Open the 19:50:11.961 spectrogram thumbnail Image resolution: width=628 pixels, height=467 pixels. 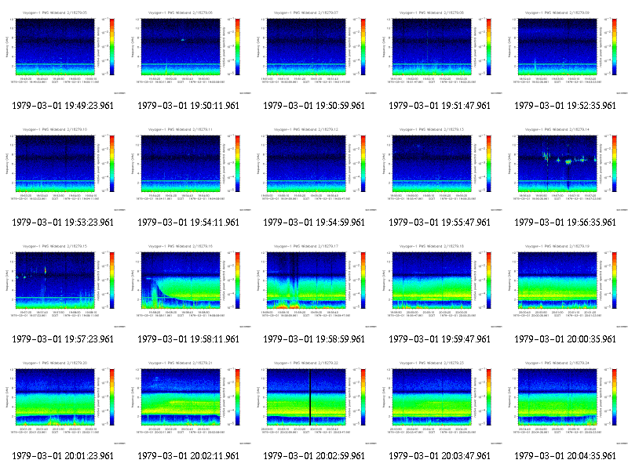188,50
